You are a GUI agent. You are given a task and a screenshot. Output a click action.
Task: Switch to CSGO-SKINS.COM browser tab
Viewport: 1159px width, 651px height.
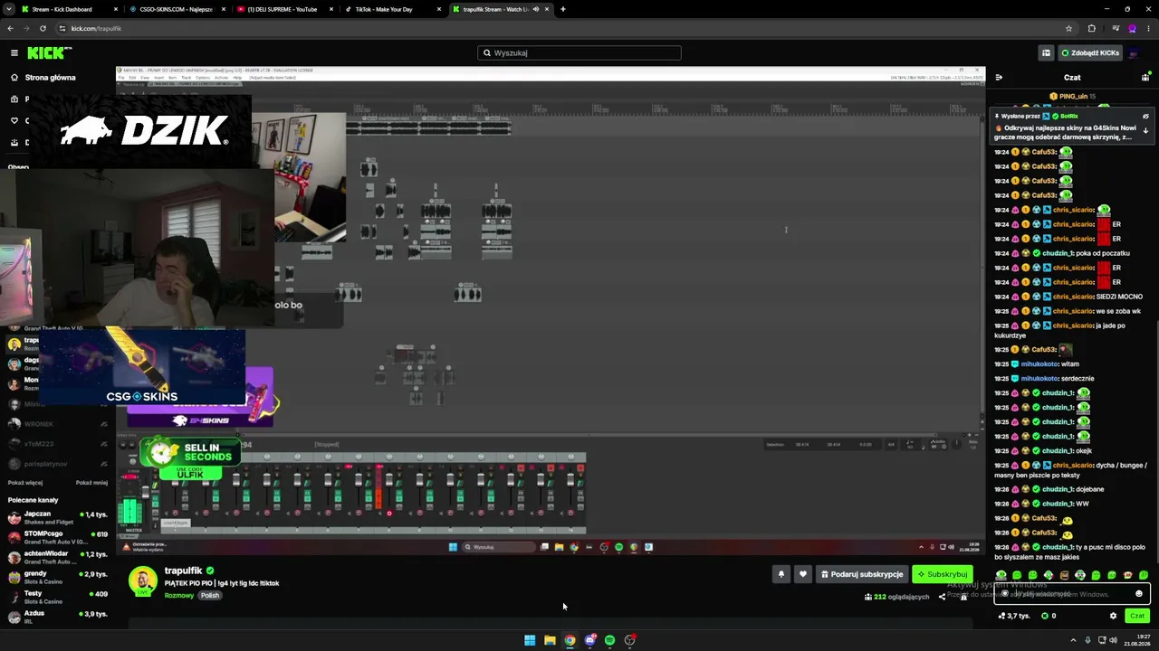176,9
